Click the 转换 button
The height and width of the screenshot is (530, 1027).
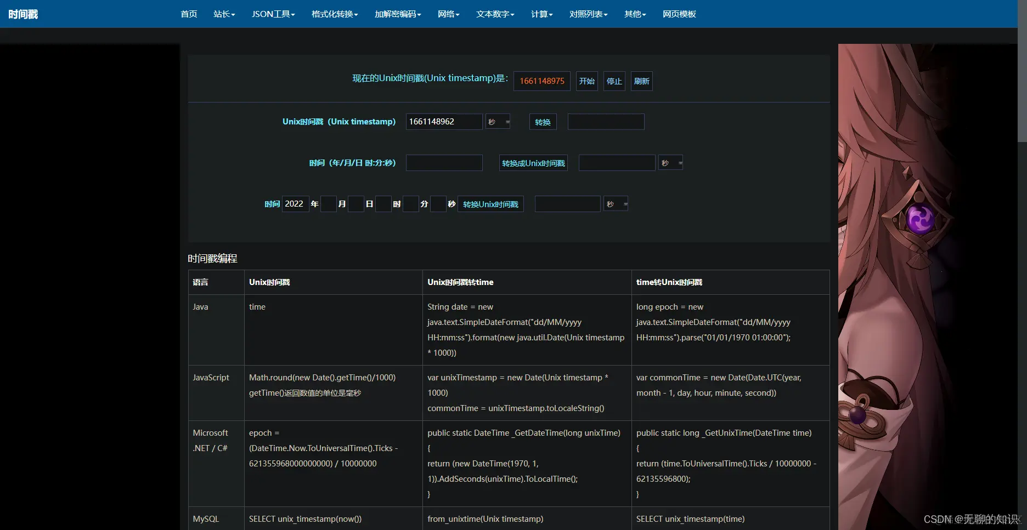[543, 122]
